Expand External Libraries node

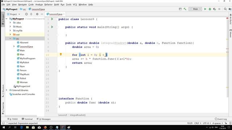click(7, 90)
